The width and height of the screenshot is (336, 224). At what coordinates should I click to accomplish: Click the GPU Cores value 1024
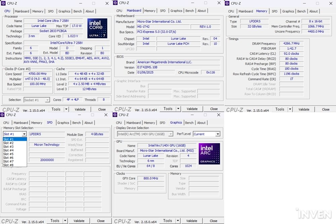point(188,166)
